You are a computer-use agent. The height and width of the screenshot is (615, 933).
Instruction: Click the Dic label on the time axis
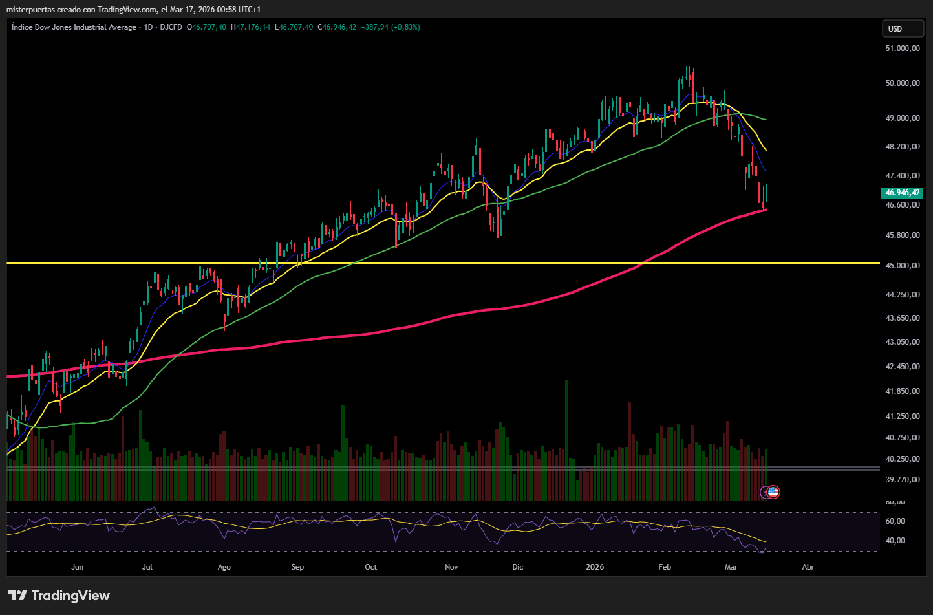[518, 567]
